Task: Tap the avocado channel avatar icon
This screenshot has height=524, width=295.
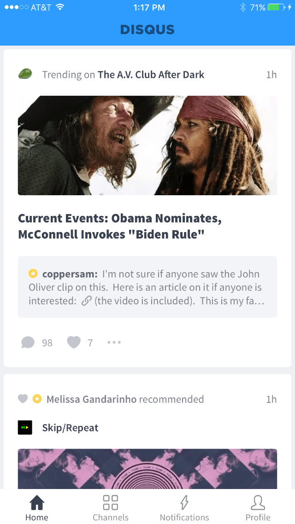Action: (25, 74)
